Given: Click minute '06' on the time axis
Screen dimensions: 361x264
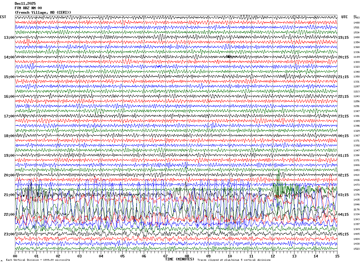Looking at the screenshot, I should click(144, 256).
